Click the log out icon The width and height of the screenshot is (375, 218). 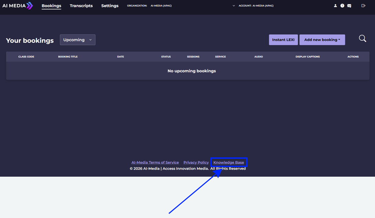pyautogui.click(x=363, y=6)
